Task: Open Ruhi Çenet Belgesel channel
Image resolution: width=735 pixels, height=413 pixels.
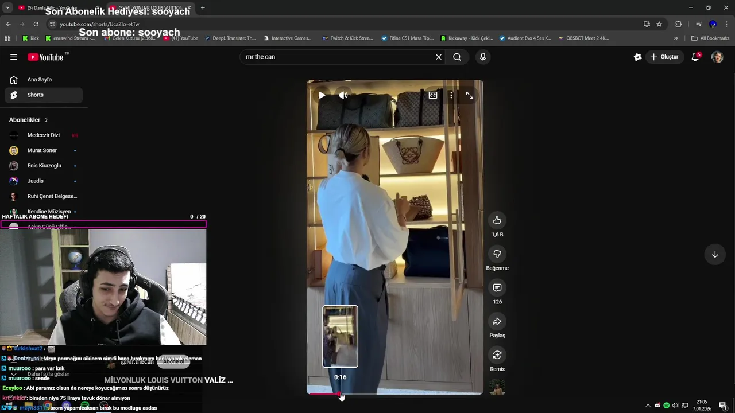Action: click(44, 196)
